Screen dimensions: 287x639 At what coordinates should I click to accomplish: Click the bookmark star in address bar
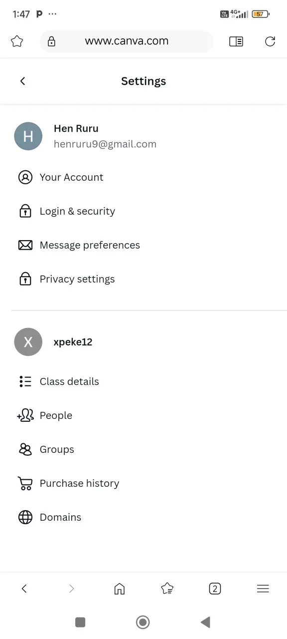[x=17, y=41]
